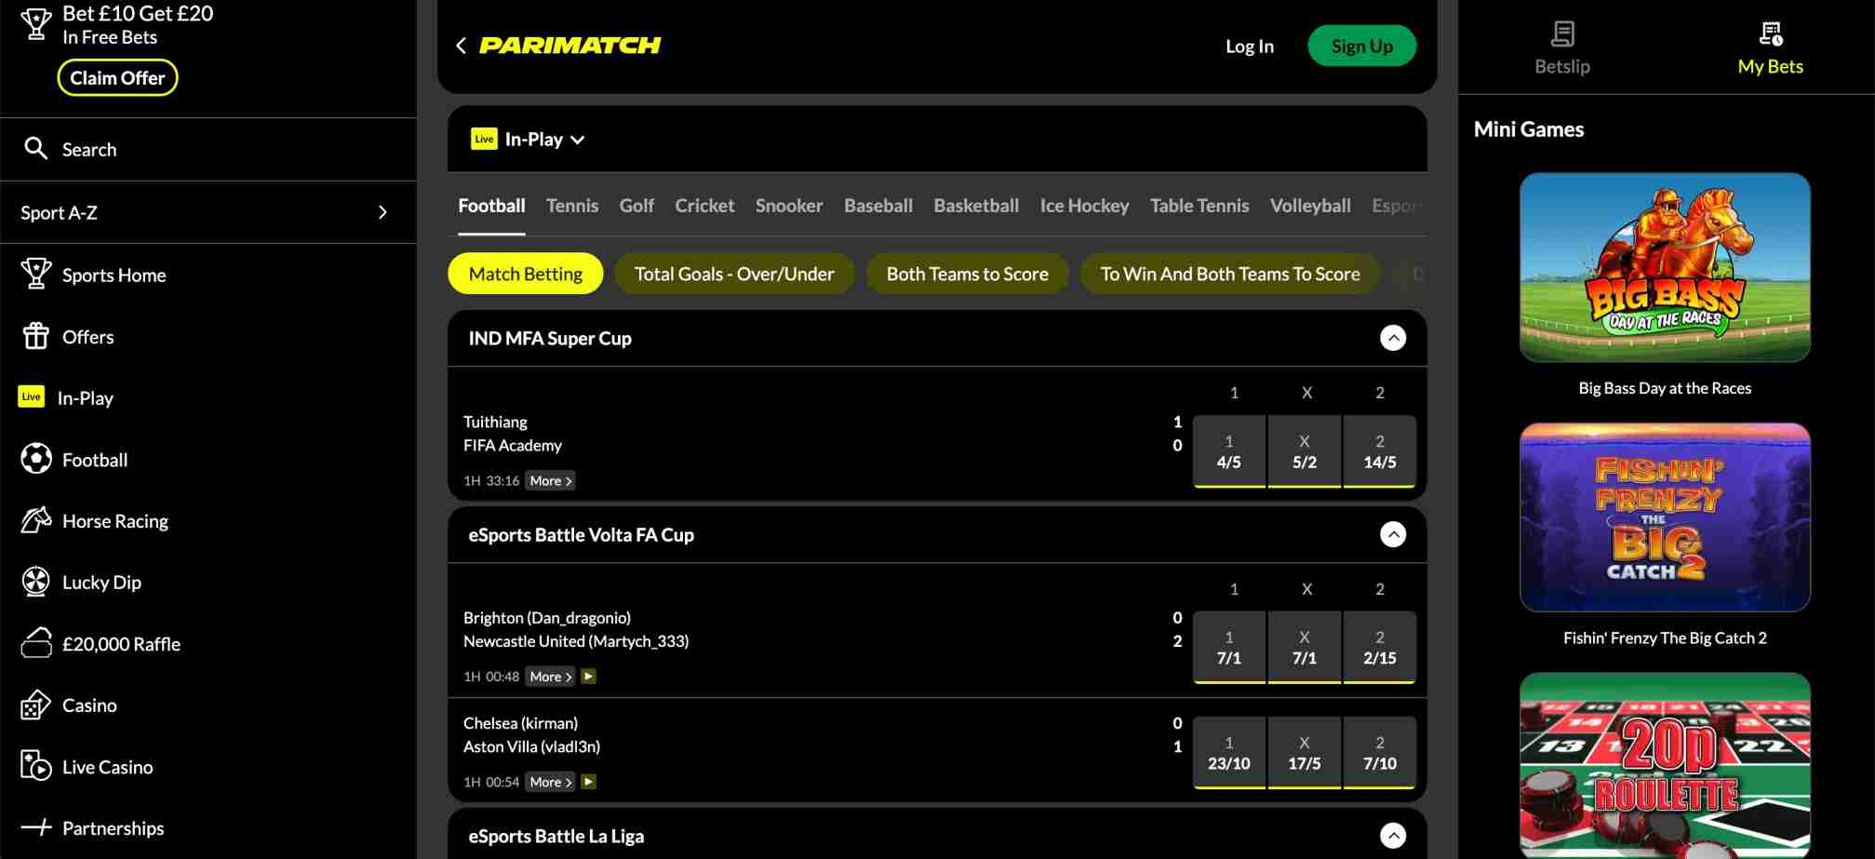Switch to the Baseball tab
Image resolution: width=1875 pixels, height=859 pixels.
click(878, 206)
